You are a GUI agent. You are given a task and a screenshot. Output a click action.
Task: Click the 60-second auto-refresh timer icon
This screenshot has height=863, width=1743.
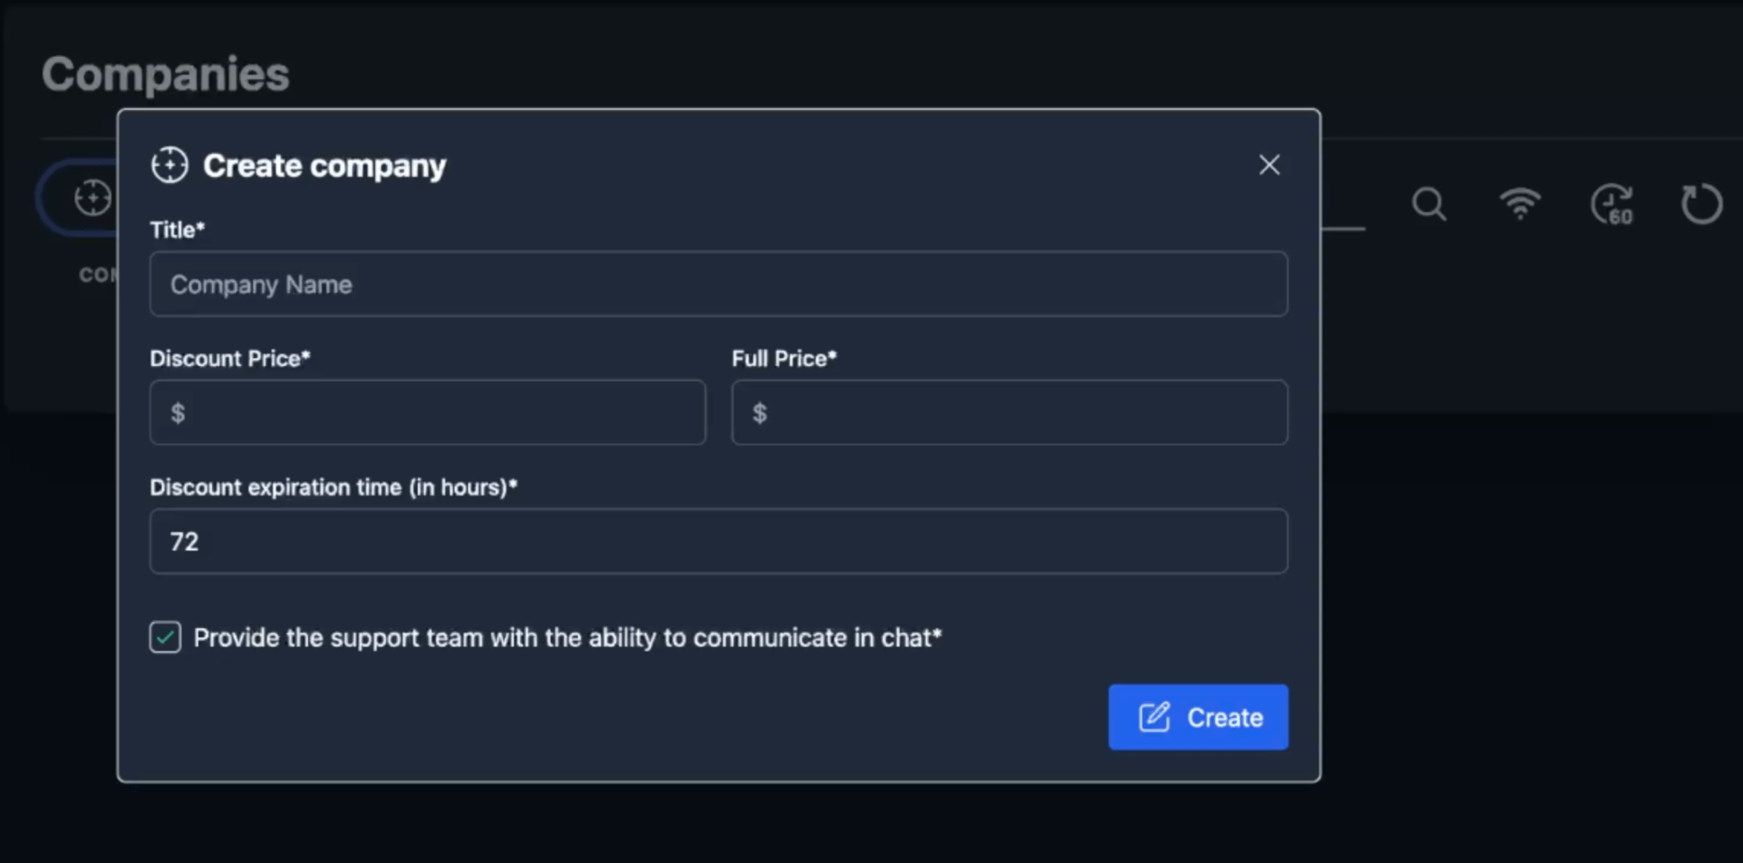1612,203
